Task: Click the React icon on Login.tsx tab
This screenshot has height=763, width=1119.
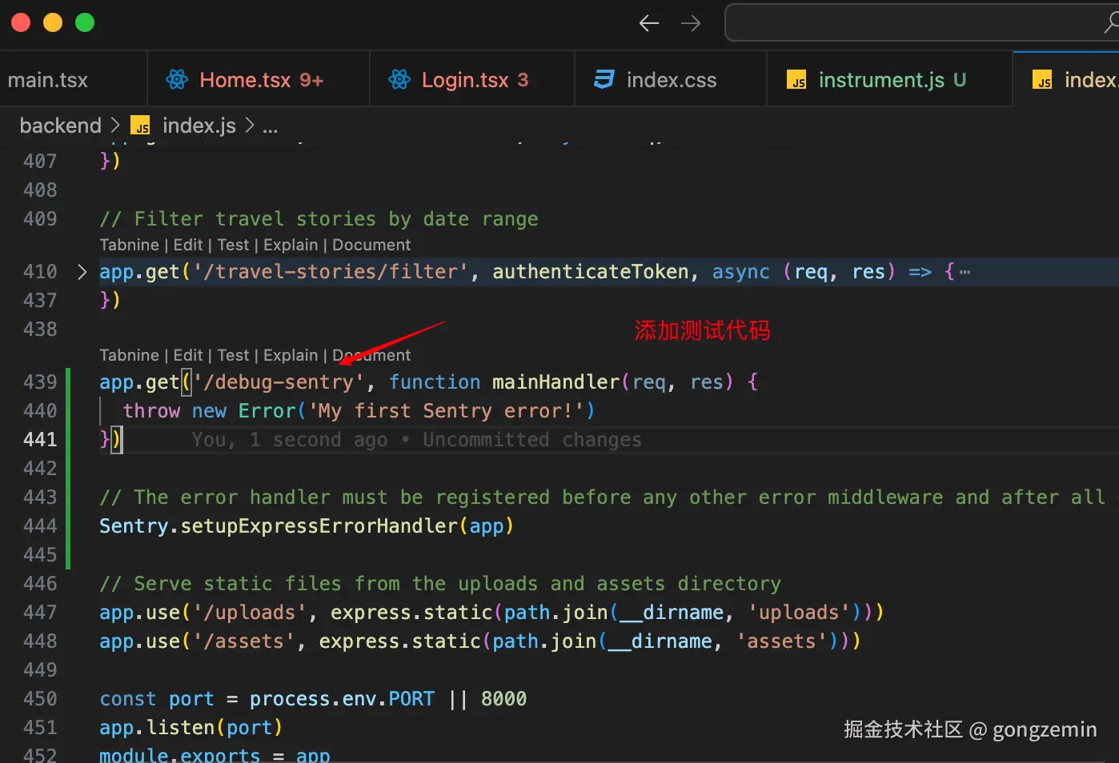Action: (399, 80)
